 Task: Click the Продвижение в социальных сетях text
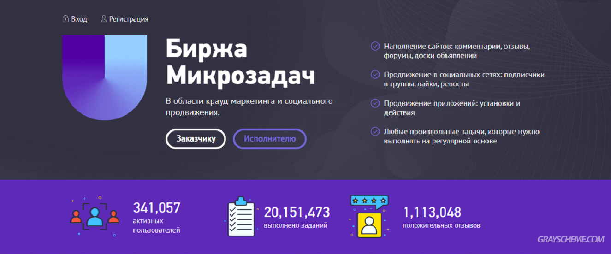pos(464,79)
